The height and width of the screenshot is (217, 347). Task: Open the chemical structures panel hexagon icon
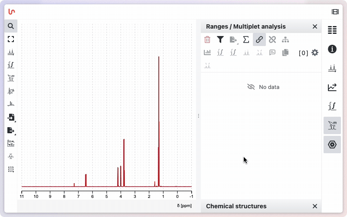[x=332, y=145]
